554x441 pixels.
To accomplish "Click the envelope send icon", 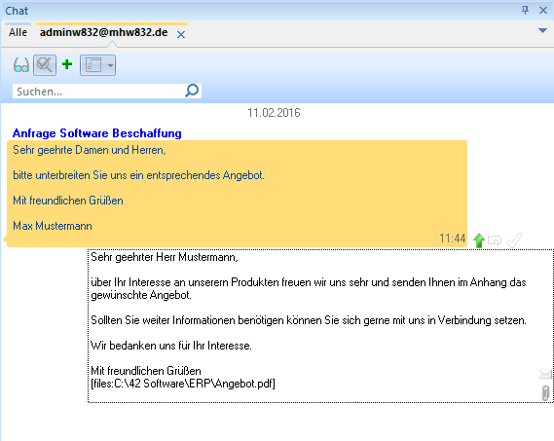I will [545, 374].
